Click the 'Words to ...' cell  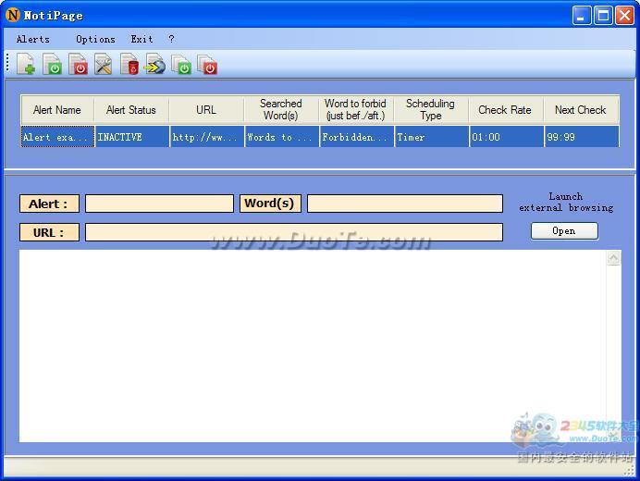pos(282,136)
